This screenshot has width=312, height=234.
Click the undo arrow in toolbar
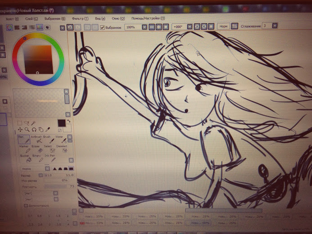point(70,27)
